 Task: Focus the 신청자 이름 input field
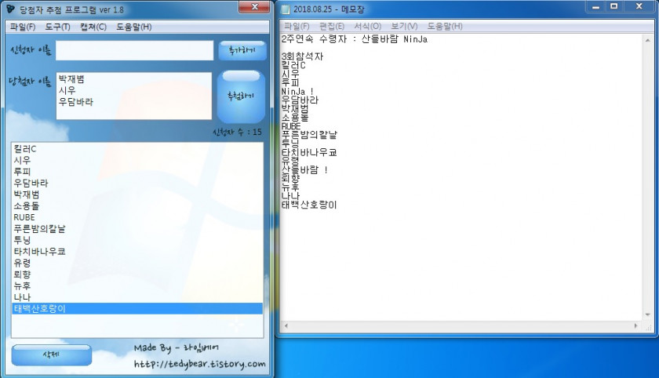[134, 50]
